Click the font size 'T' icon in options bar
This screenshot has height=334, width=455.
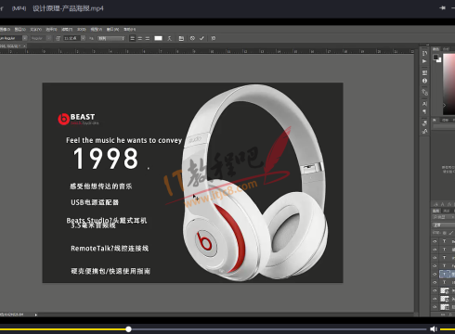pyautogui.click(x=58, y=38)
